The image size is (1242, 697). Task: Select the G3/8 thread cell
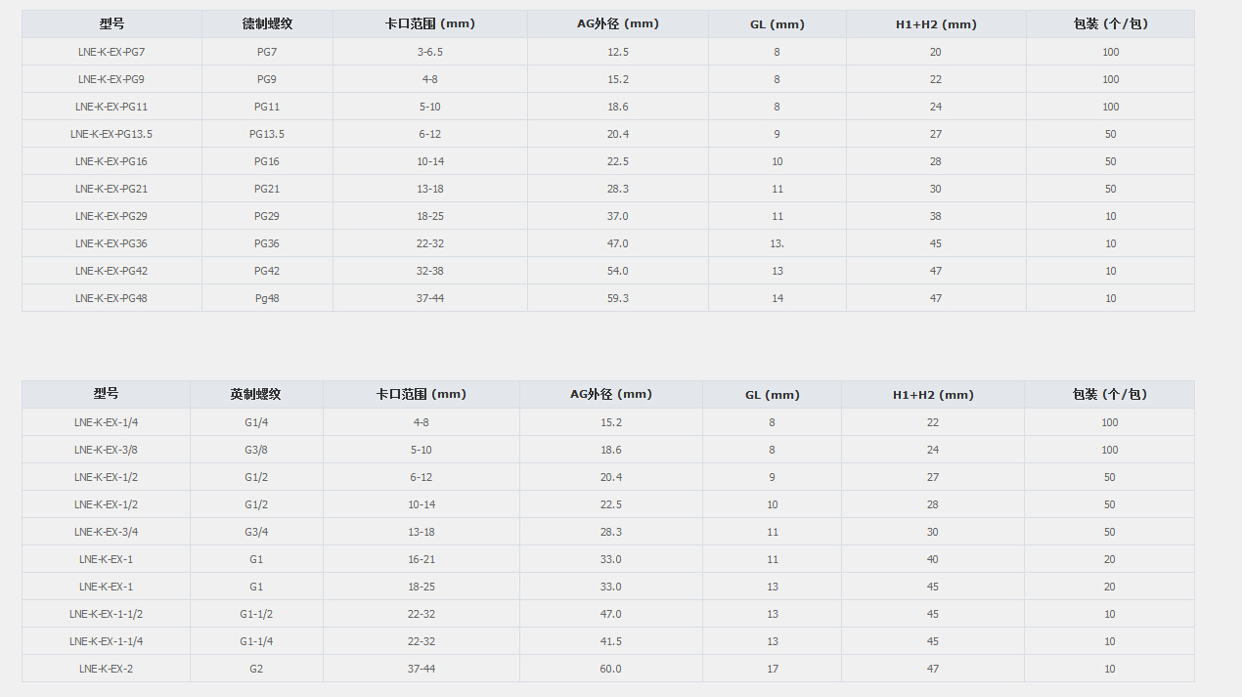coord(256,450)
